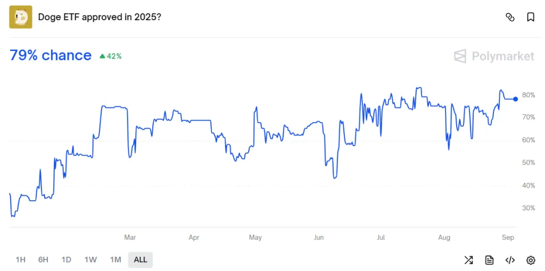The image size is (545, 271).
Task: Click the Doge coin market thumbnail
Action: click(x=21, y=17)
